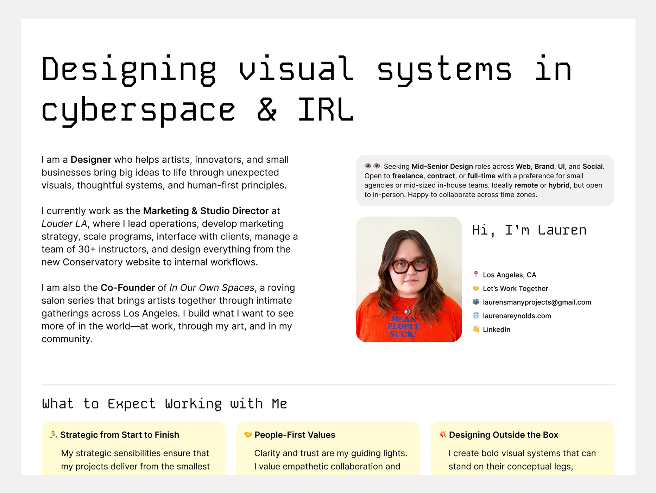This screenshot has height=493, width=656.
Task: Click the bold Co-Founder text
Action: pos(128,288)
